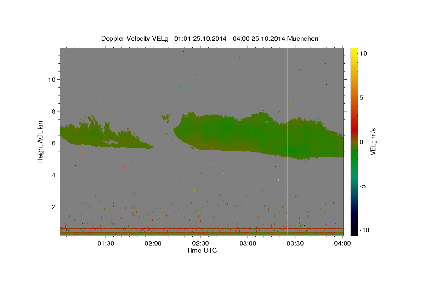Select the 03:00 time tick label
The width and height of the screenshot is (425, 283).
click(248, 243)
